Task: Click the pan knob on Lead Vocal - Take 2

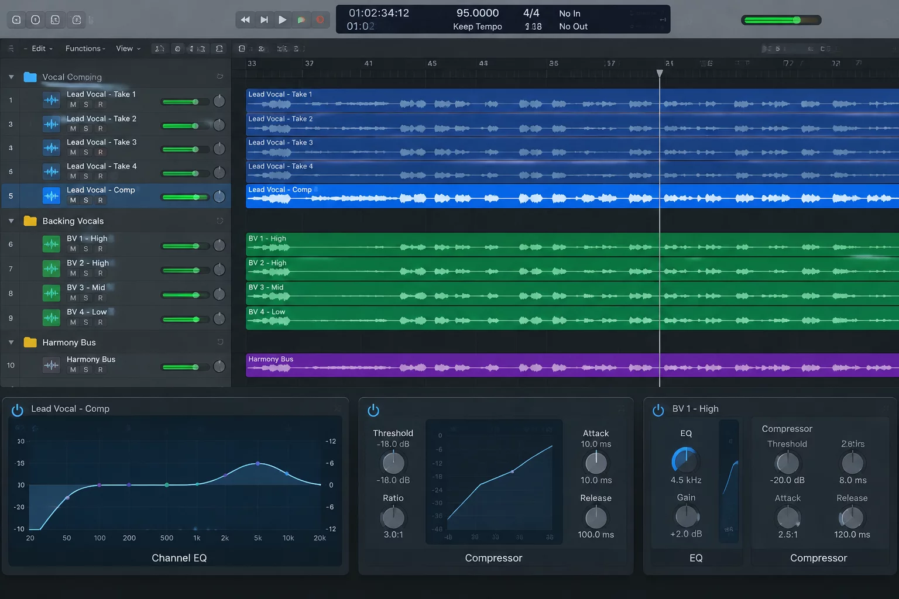Action: [219, 125]
